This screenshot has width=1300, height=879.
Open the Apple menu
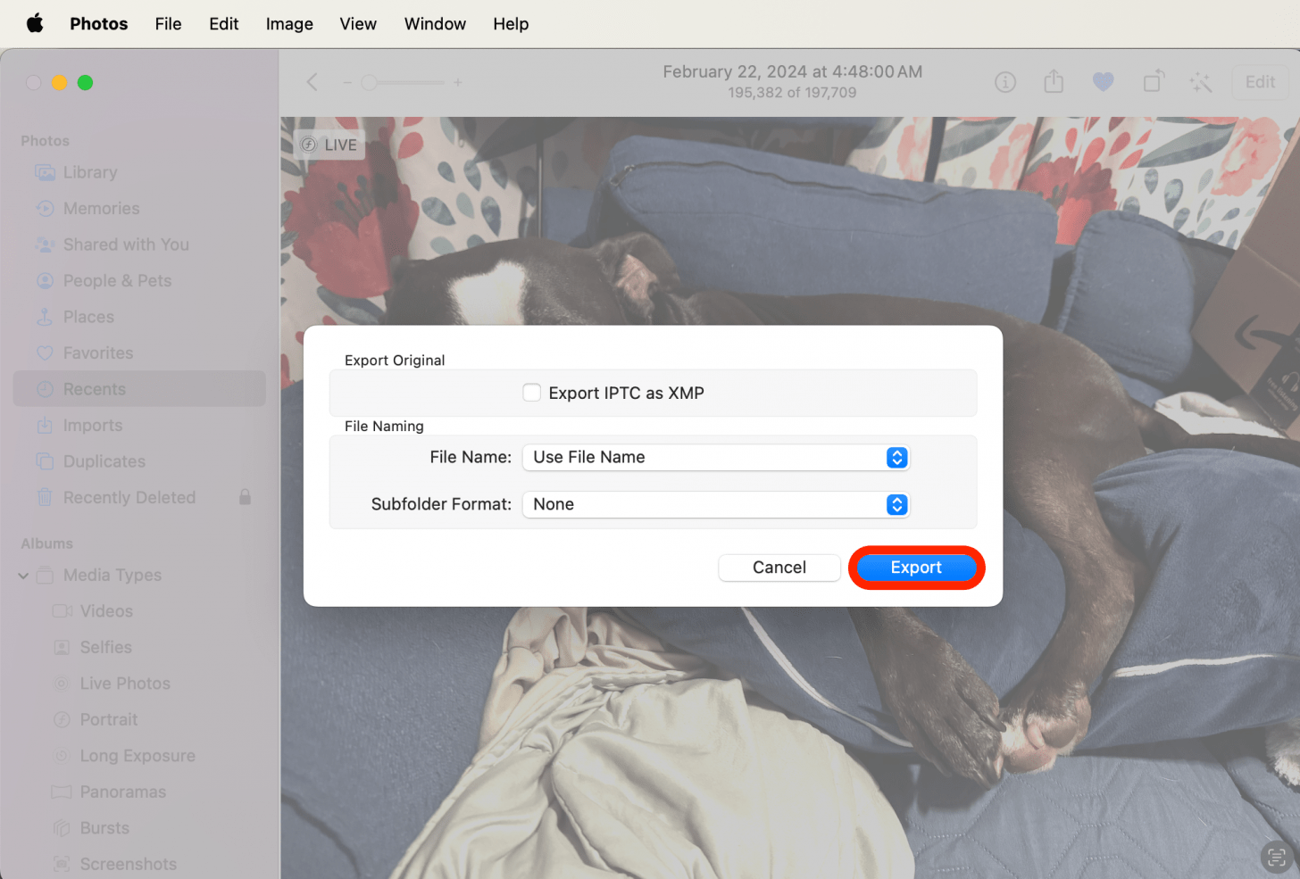(x=35, y=24)
